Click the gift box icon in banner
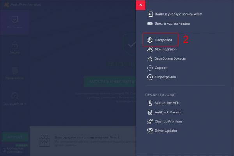Viewport: 234px width, 156px height. pos(44,141)
